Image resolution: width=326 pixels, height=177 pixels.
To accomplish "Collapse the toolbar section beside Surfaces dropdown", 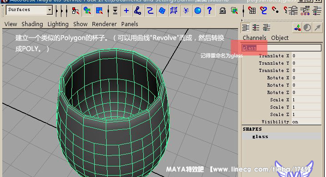I will click(57, 11).
